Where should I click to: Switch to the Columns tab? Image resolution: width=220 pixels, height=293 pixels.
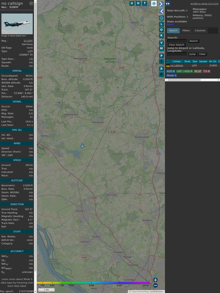click(x=200, y=31)
